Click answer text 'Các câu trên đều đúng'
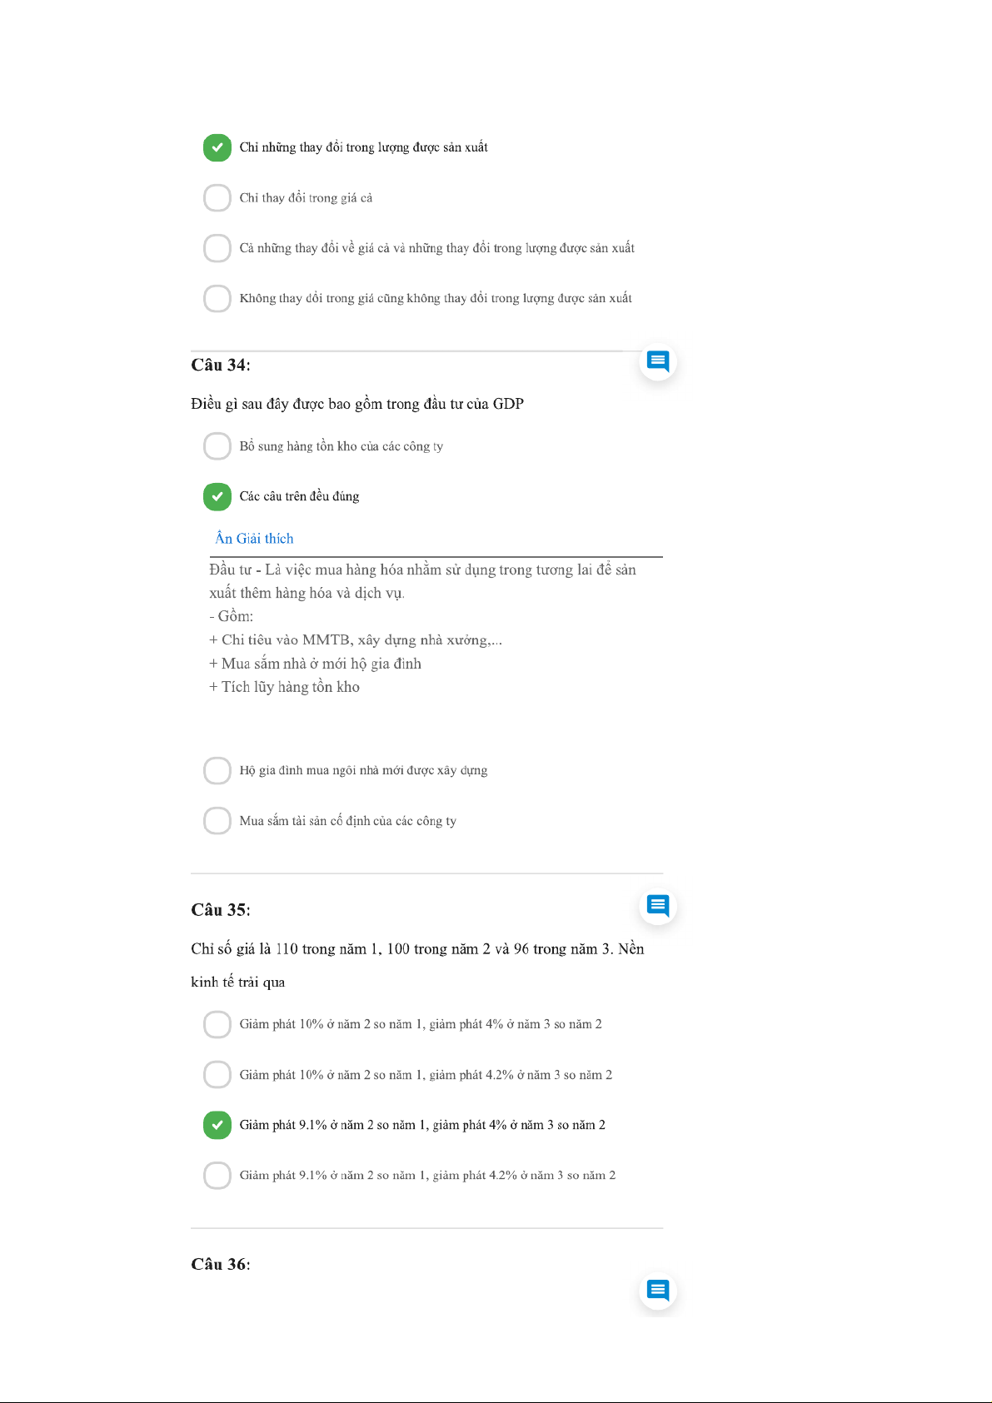Screen dimensions: 992x1403 299,496
